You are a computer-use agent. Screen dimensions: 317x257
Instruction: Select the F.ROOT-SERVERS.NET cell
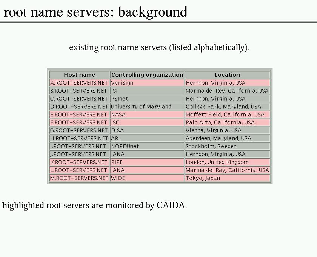click(80, 122)
